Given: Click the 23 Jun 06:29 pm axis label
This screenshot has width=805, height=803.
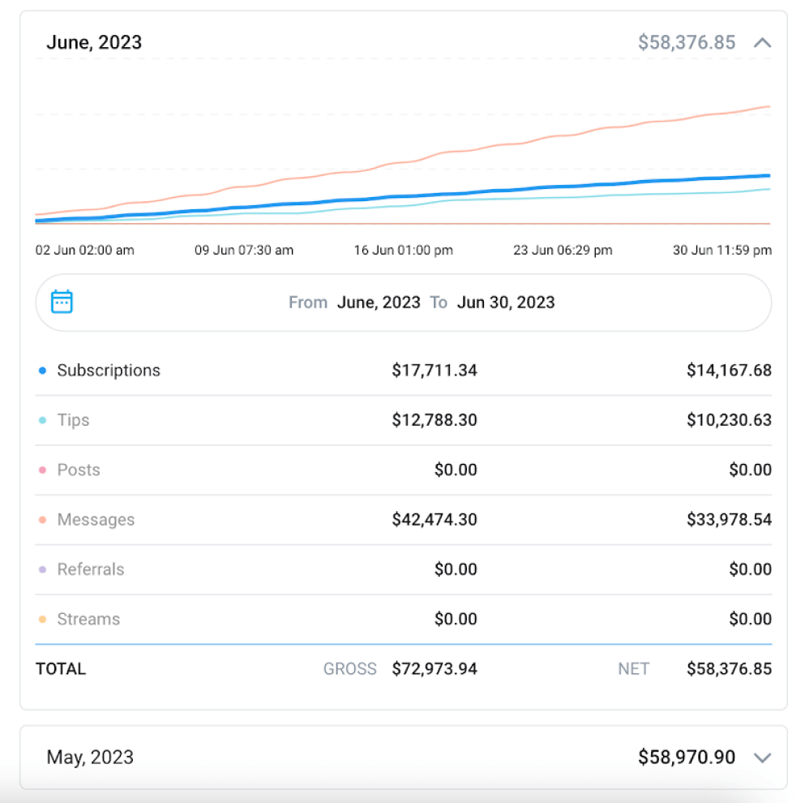Looking at the screenshot, I should click(563, 250).
